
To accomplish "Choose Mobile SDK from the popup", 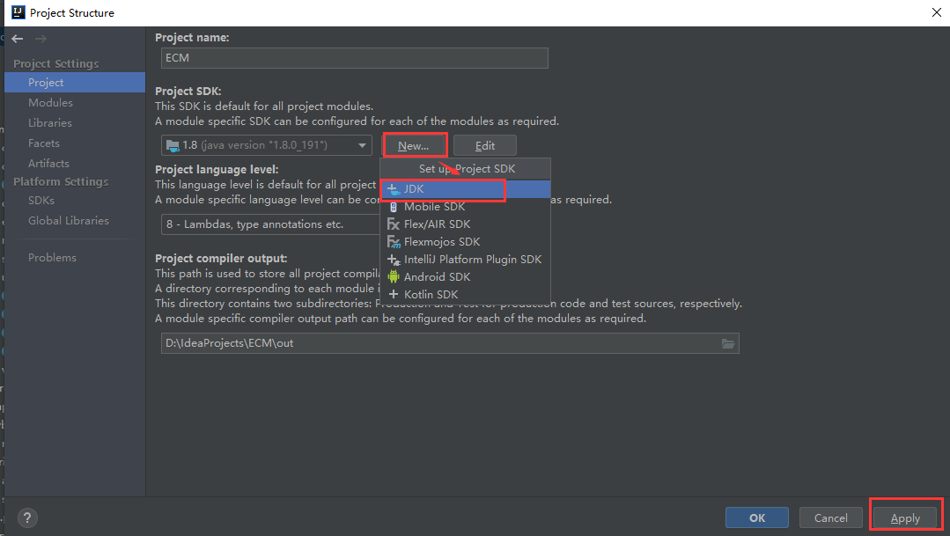I will [x=465, y=207].
